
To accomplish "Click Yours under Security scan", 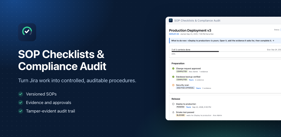I will (198, 88).
